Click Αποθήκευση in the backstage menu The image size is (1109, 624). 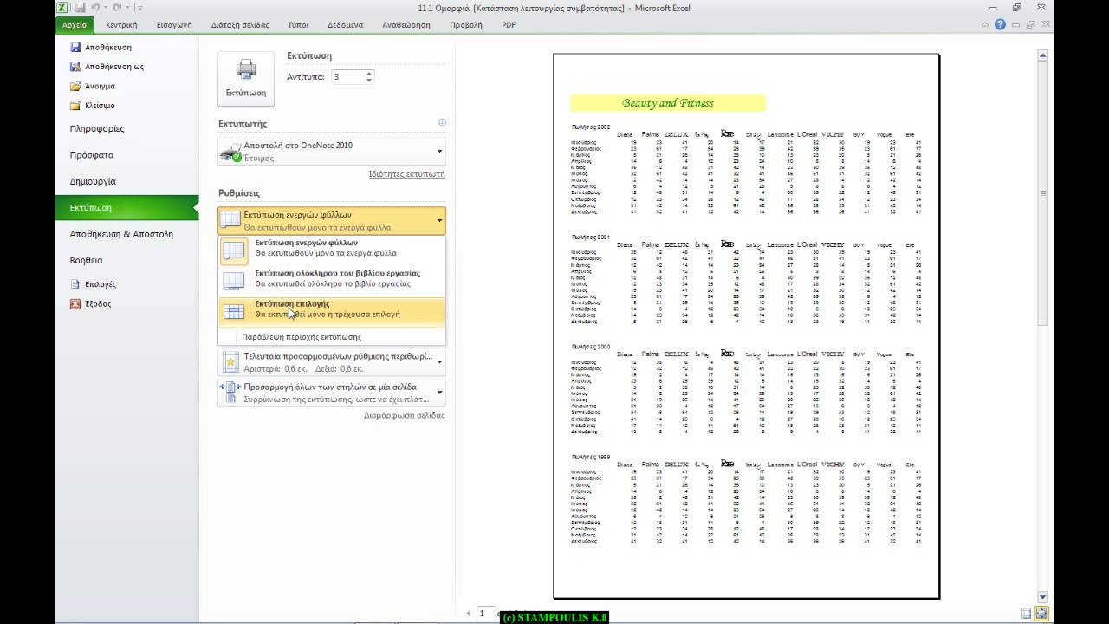[101, 47]
